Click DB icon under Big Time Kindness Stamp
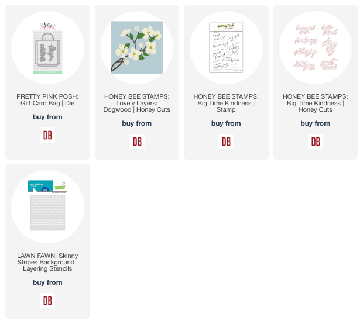This screenshot has height=331, width=363. point(226,142)
